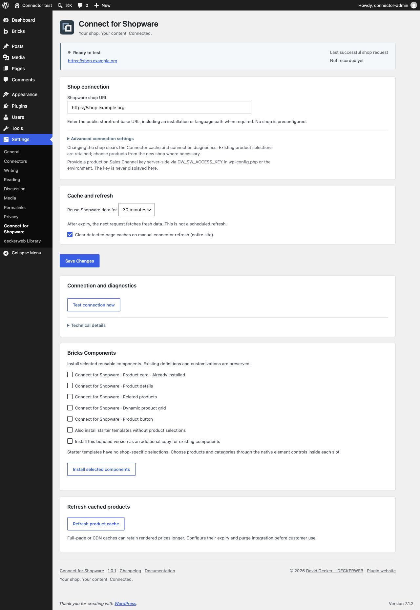
Task: Check the Related products component checkbox
Action: (x=70, y=397)
